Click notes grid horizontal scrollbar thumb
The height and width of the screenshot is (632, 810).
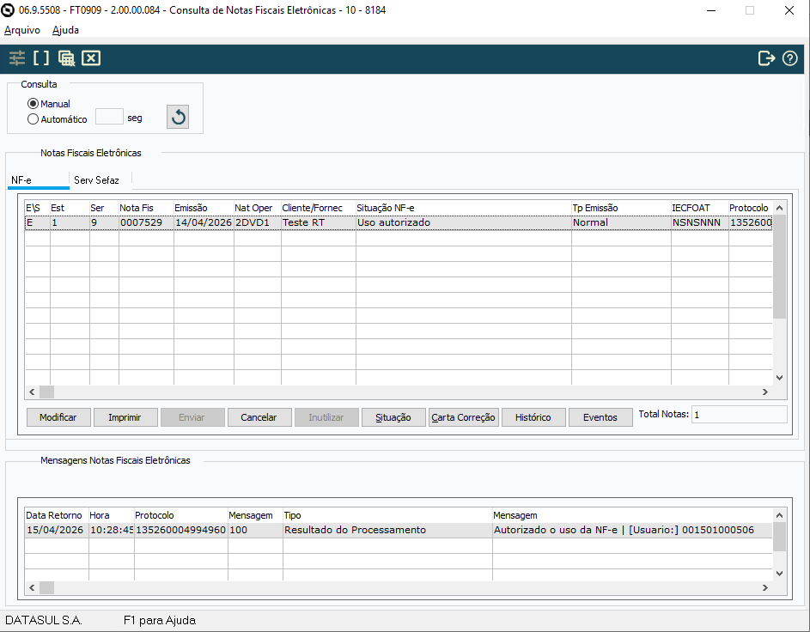[47, 392]
